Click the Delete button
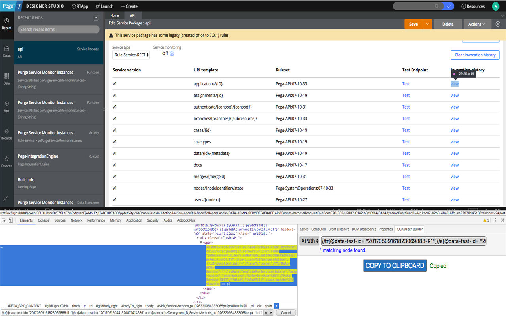This screenshot has width=506, height=316. point(448,24)
